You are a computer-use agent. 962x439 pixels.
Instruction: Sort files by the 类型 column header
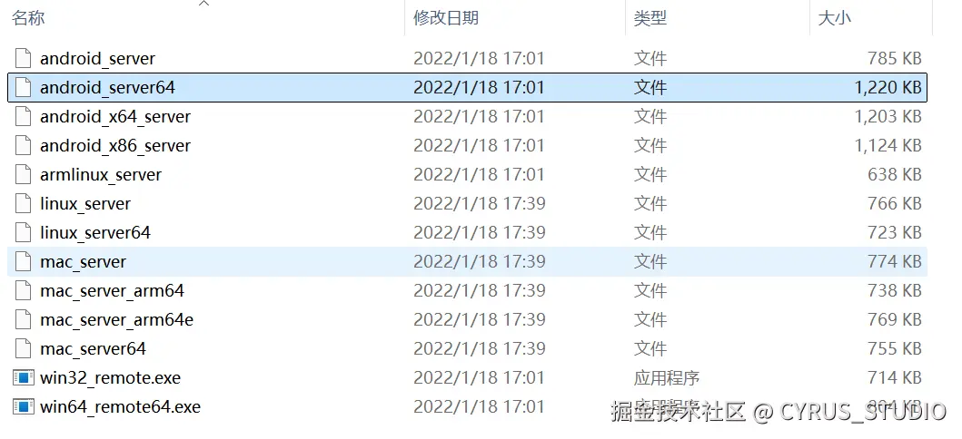[x=650, y=18]
